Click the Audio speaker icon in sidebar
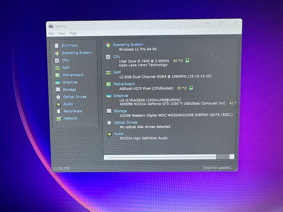The height and width of the screenshot is (212, 283). [59, 104]
